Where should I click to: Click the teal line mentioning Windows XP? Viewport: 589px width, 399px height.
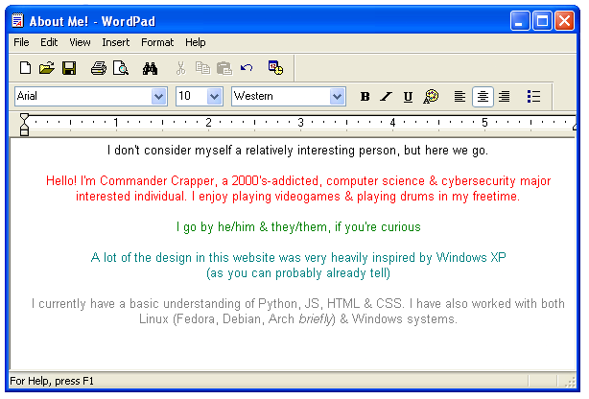tap(298, 258)
